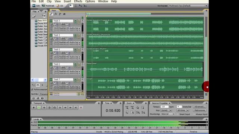Open the CD view button
This screenshot has width=239, height=134.
[x=60, y=6]
